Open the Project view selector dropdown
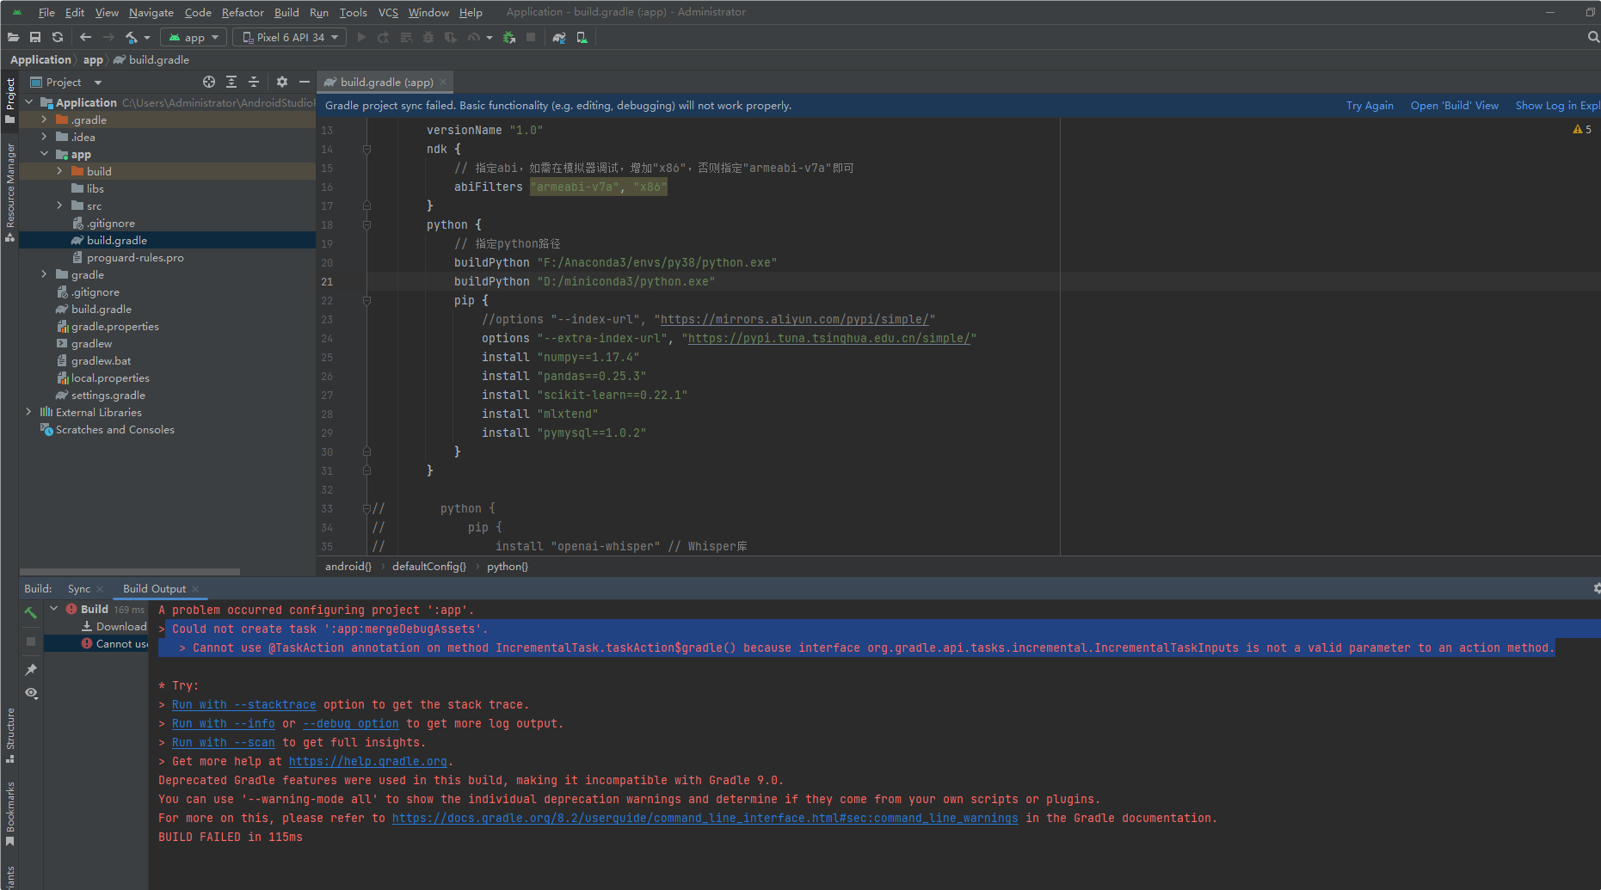 click(66, 82)
